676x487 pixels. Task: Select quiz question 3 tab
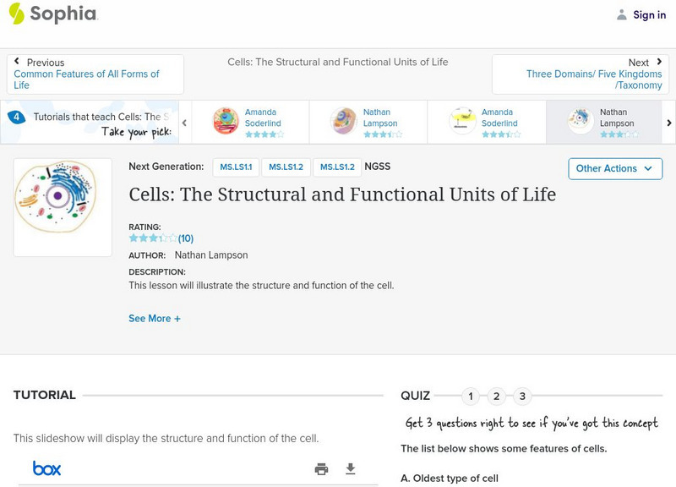(x=523, y=397)
